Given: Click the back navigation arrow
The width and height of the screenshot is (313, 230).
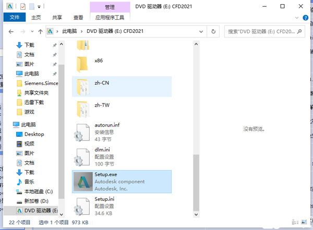Looking at the screenshot, I should 10,31.
